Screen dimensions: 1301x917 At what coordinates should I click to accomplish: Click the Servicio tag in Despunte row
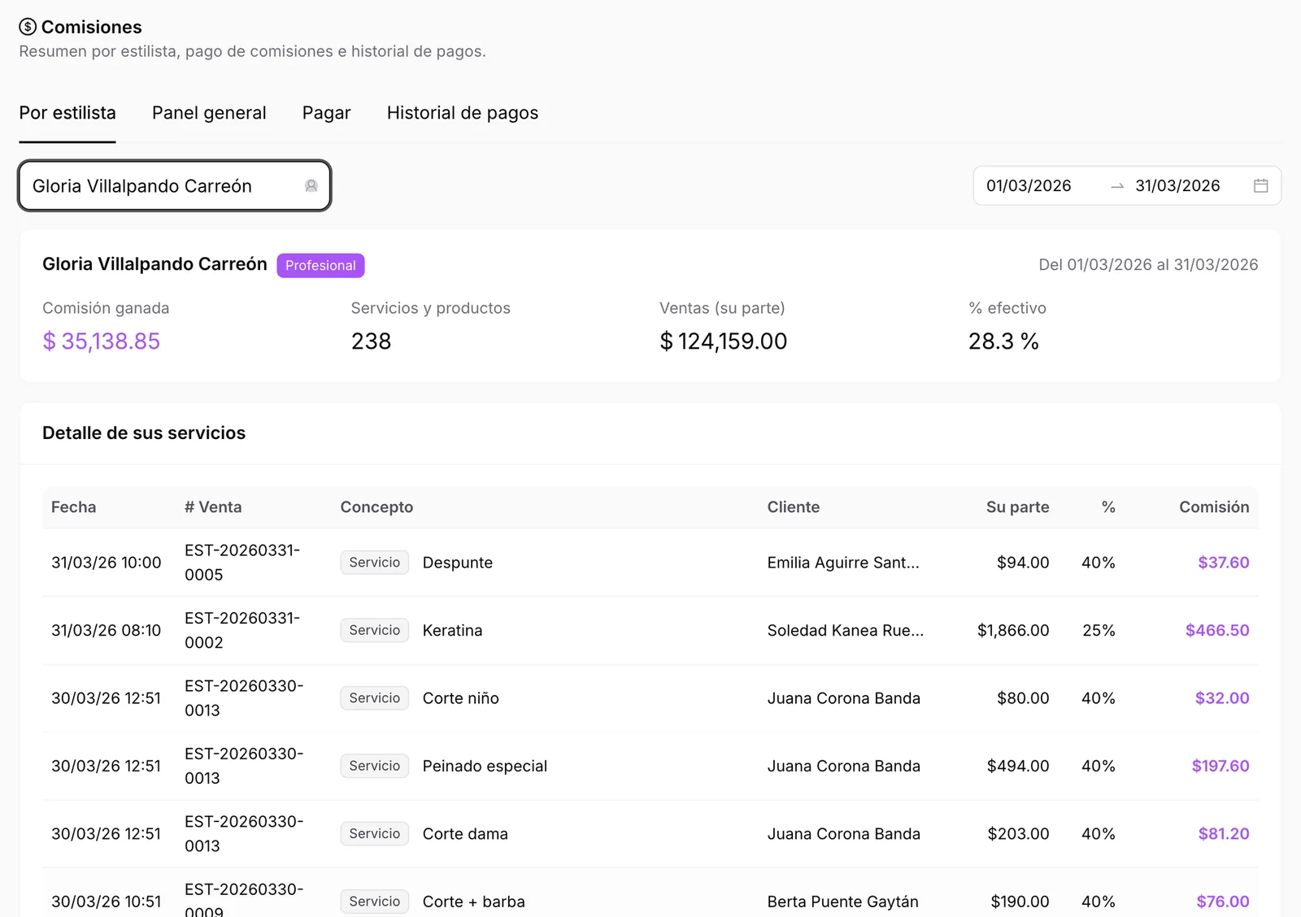374,563
